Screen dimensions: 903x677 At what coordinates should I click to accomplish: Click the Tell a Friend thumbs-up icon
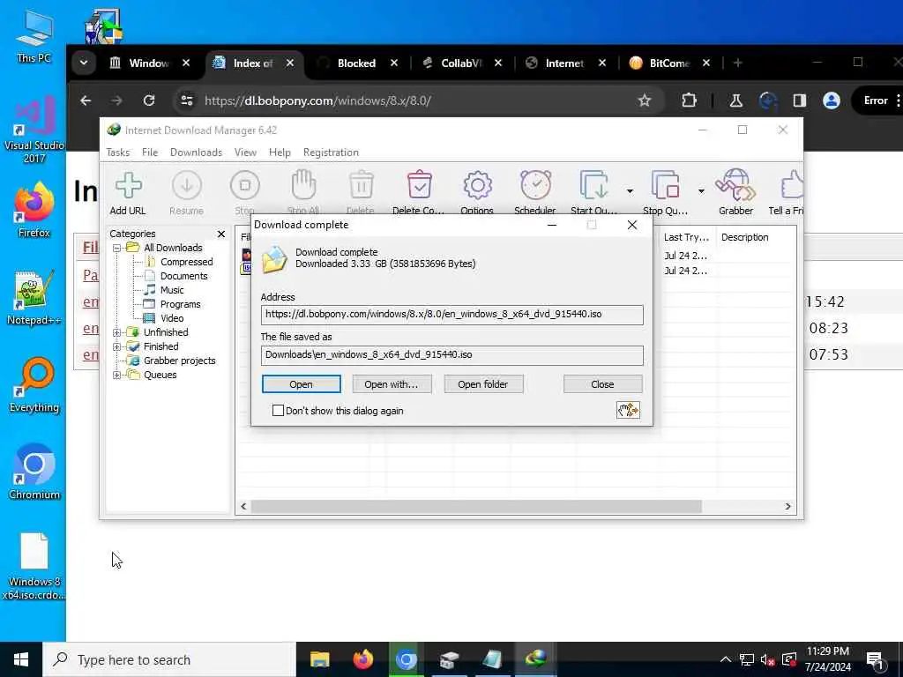[x=792, y=185]
